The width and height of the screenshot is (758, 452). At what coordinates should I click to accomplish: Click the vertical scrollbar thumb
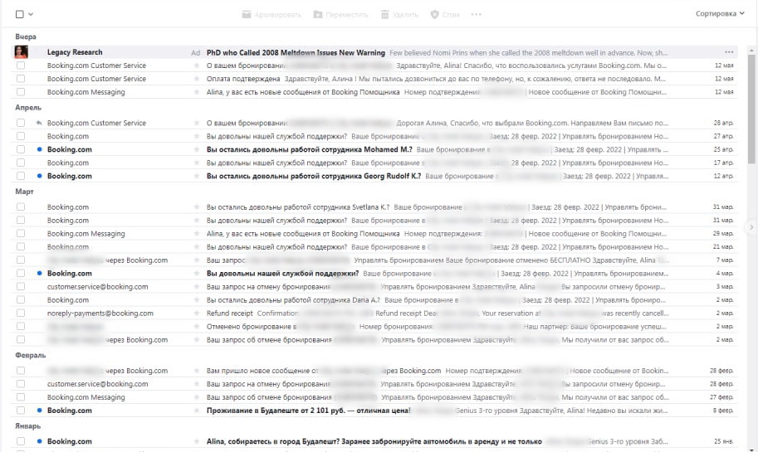[751, 109]
